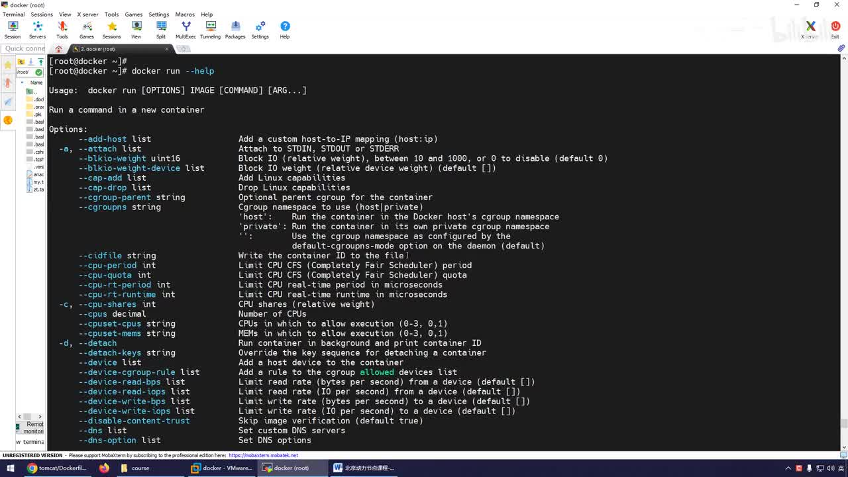Open a new tab with the tab button
This screenshot has width=848, height=477.
(x=183, y=49)
